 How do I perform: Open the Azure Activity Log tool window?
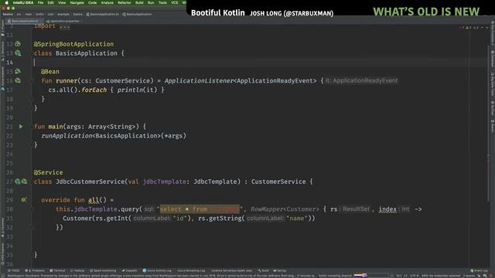[157, 270]
